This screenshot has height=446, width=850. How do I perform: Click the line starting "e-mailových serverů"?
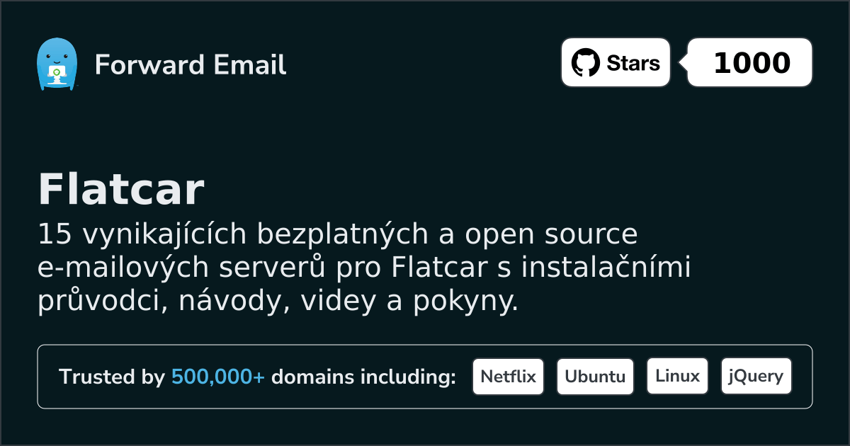[364, 268]
